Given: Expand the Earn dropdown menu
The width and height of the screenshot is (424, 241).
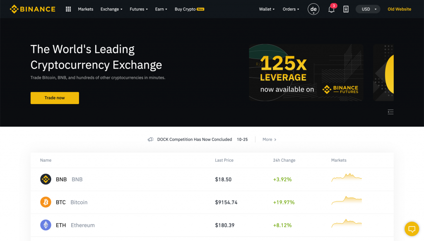Looking at the screenshot, I should [161, 9].
